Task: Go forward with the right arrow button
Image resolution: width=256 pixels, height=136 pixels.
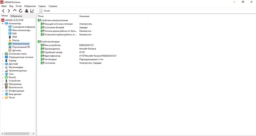Action: coord(9,11)
